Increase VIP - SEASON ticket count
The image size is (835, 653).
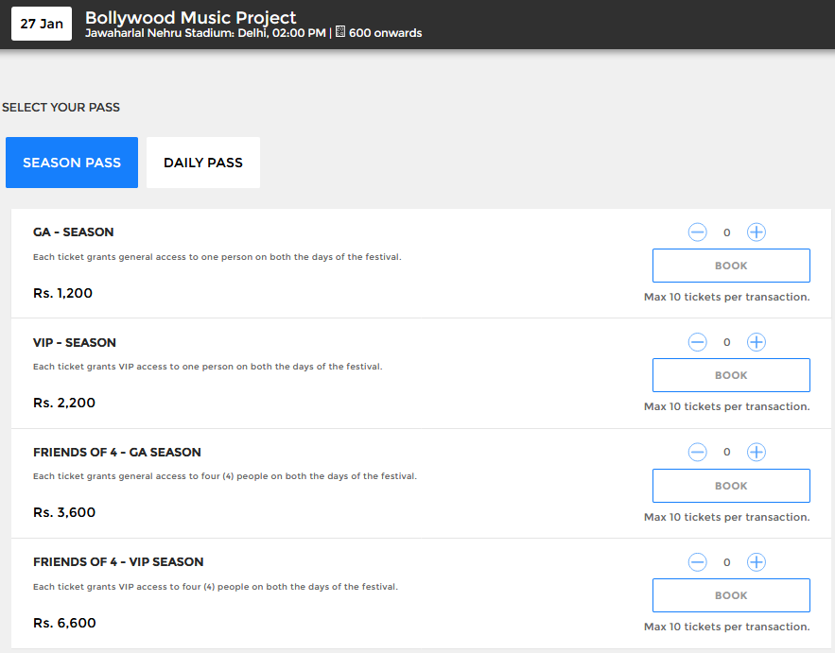(x=757, y=342)
